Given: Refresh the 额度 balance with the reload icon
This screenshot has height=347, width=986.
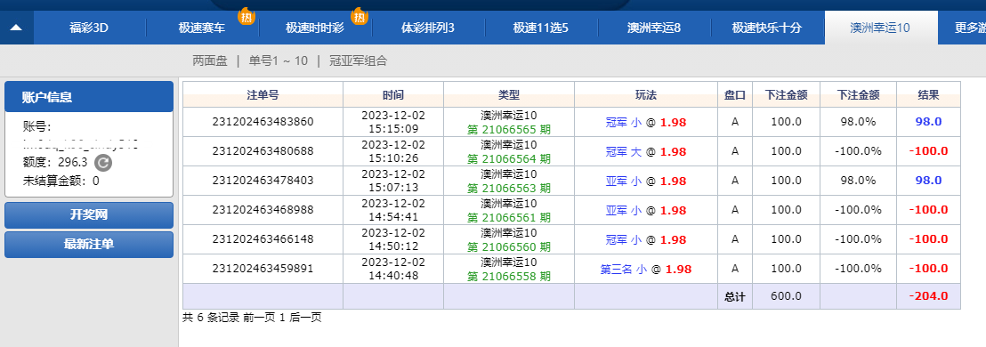Looking at the screenshot, I should [x=103, y=163].
